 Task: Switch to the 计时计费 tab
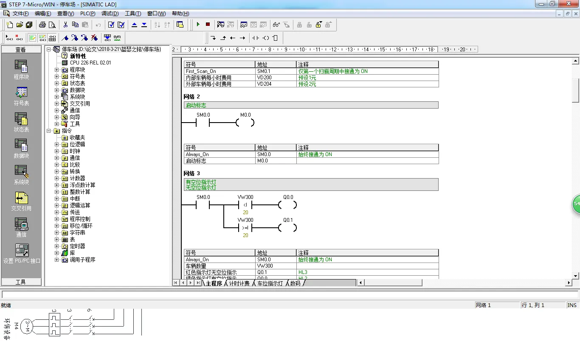click(239, 283)
